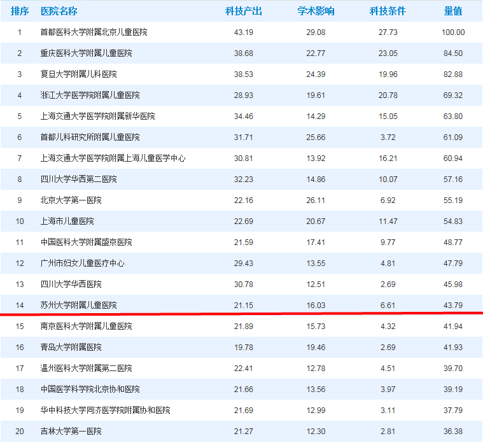Select 北京大学第一医院 name
Viewport: 483px width, 443px height.
pos(71,200)
